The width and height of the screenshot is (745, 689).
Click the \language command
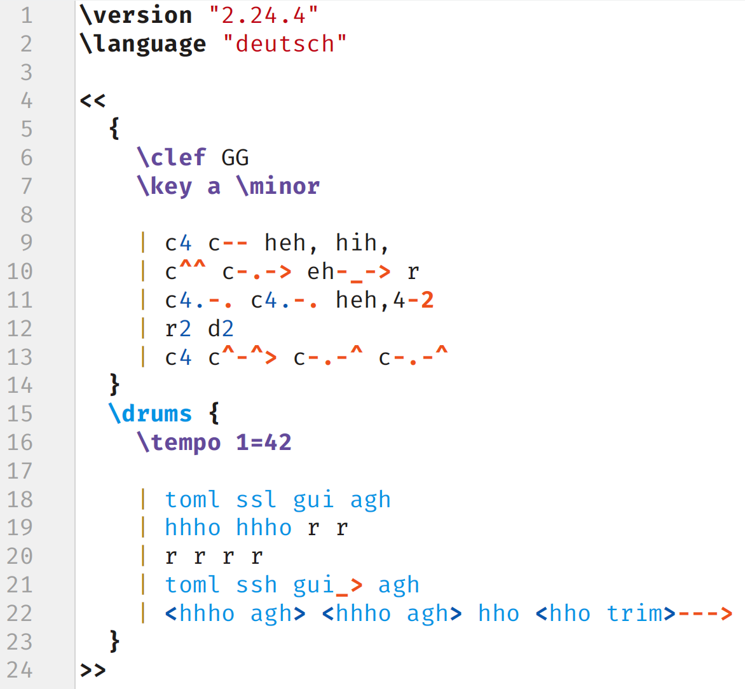tap(143, 44)
